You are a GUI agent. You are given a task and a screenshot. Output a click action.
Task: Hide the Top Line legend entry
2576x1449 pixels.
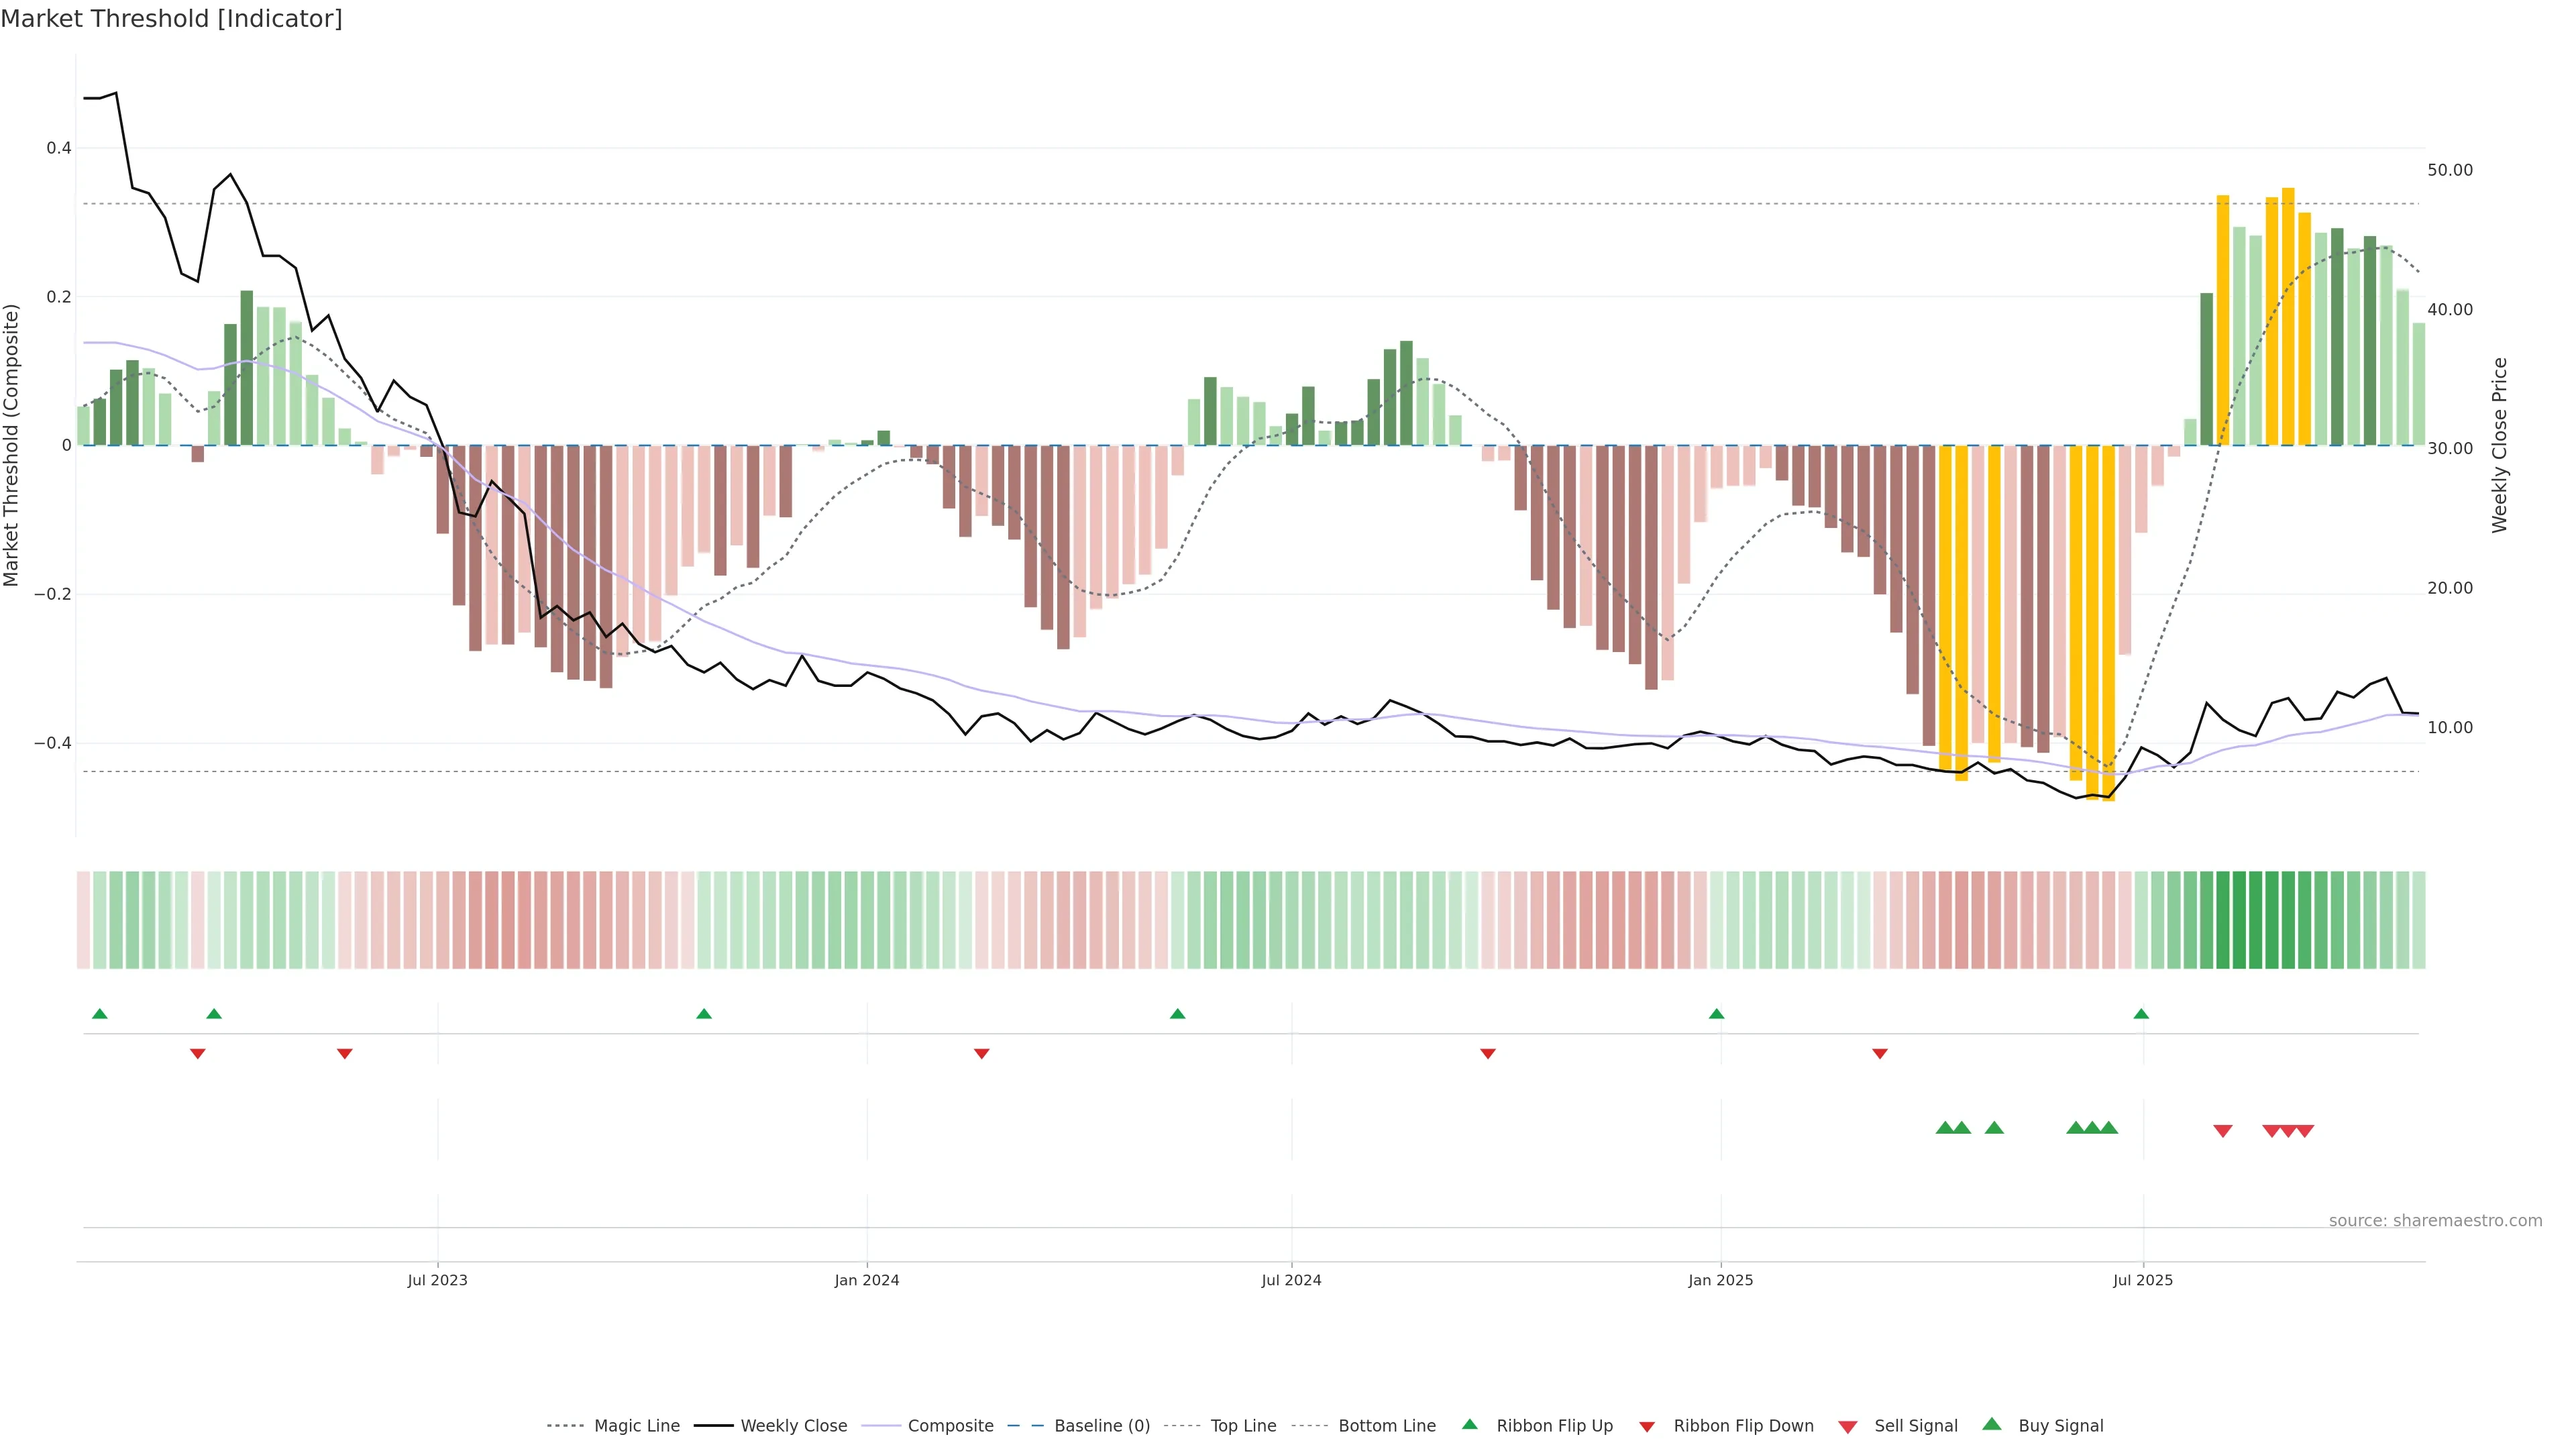[x=1243, y=1425]
